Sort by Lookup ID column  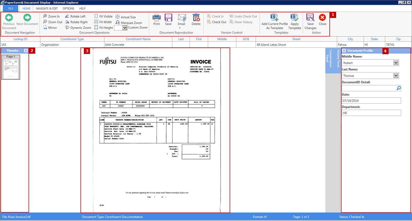pyautogui.click(x=20, y=39)
